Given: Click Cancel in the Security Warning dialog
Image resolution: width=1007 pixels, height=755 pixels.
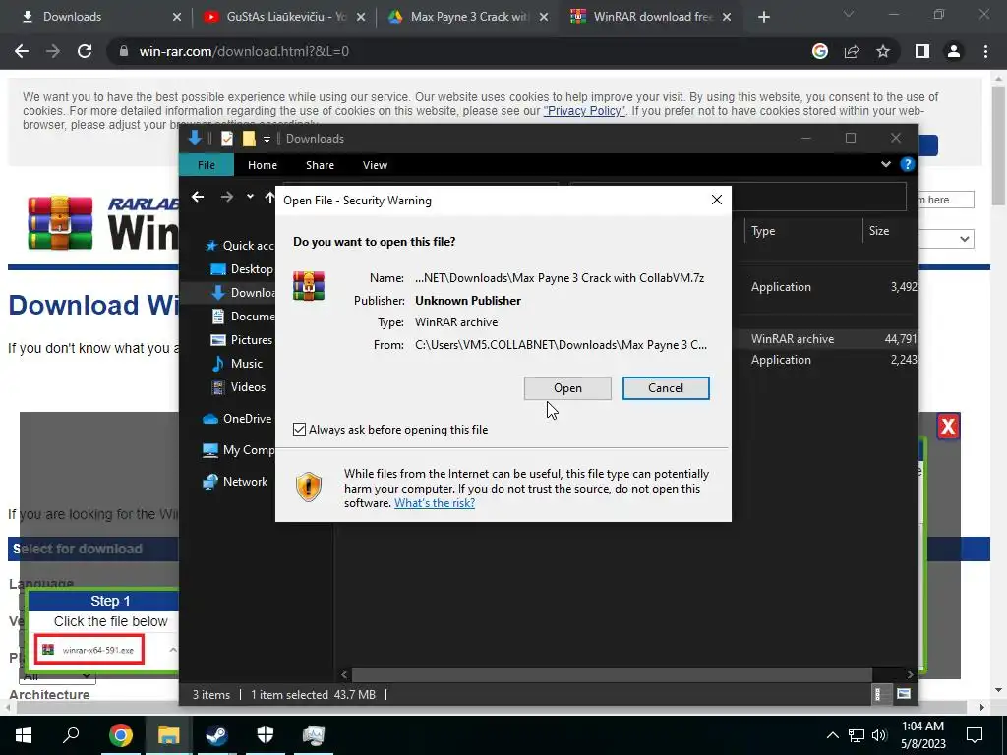Looking at the screenshot, I should [x=666, y=387].
